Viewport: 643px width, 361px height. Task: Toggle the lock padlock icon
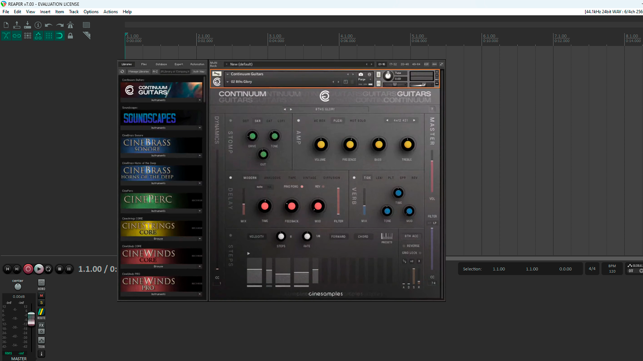point(70,36)
